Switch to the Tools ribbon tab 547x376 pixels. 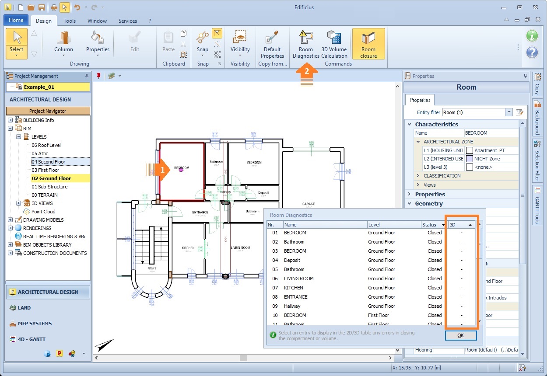70,21
